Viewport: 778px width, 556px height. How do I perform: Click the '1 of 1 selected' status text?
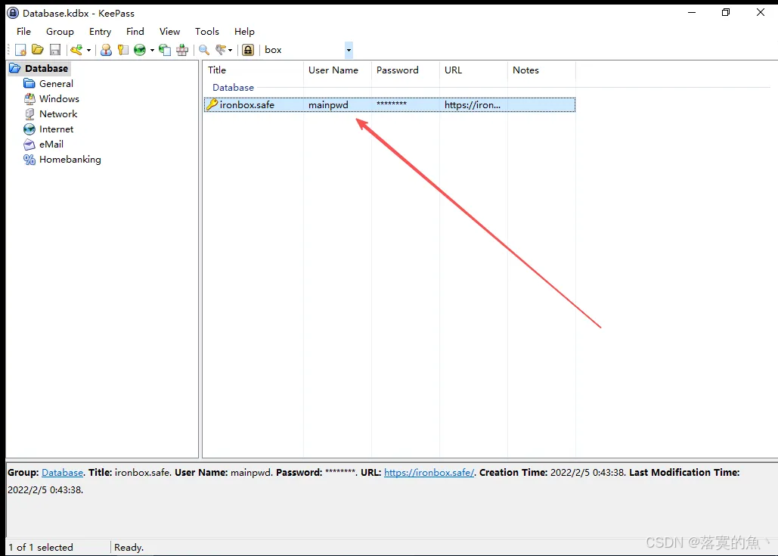(41, 547)
